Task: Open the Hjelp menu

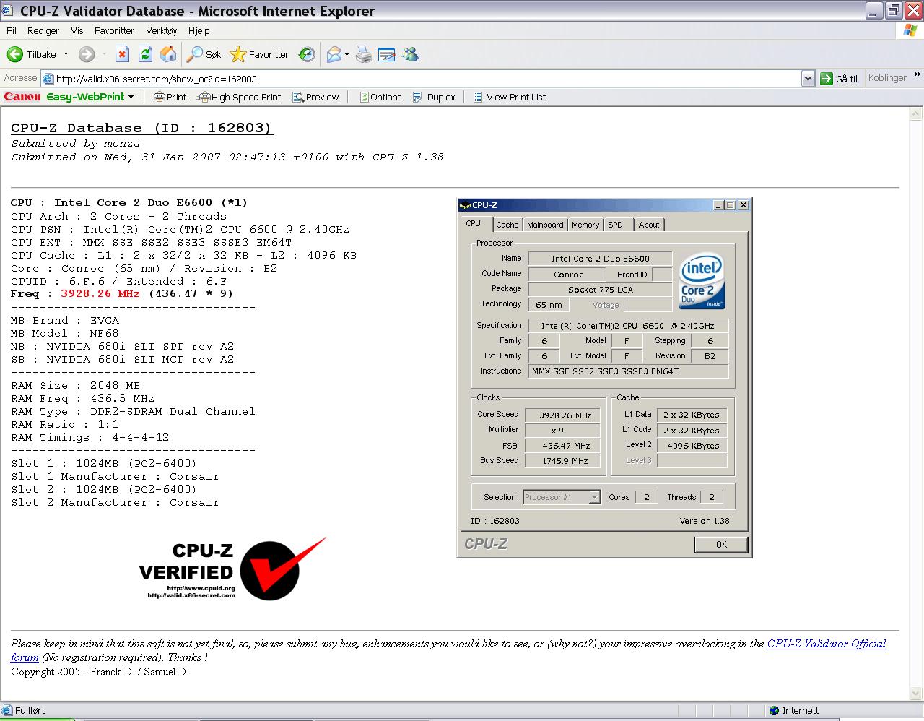Action: coord(199,31)
